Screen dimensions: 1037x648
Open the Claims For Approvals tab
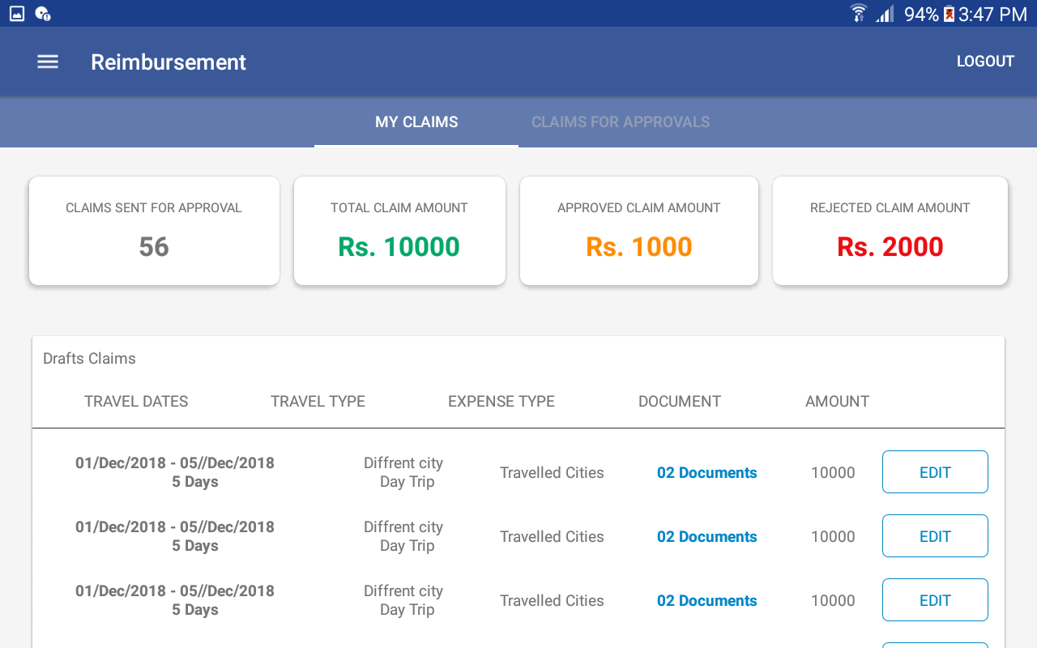coord(621,122)
